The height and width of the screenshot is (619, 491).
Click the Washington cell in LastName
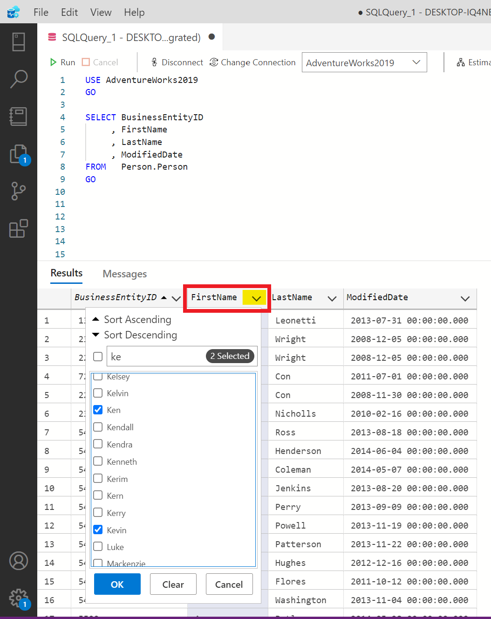point(300,600)
